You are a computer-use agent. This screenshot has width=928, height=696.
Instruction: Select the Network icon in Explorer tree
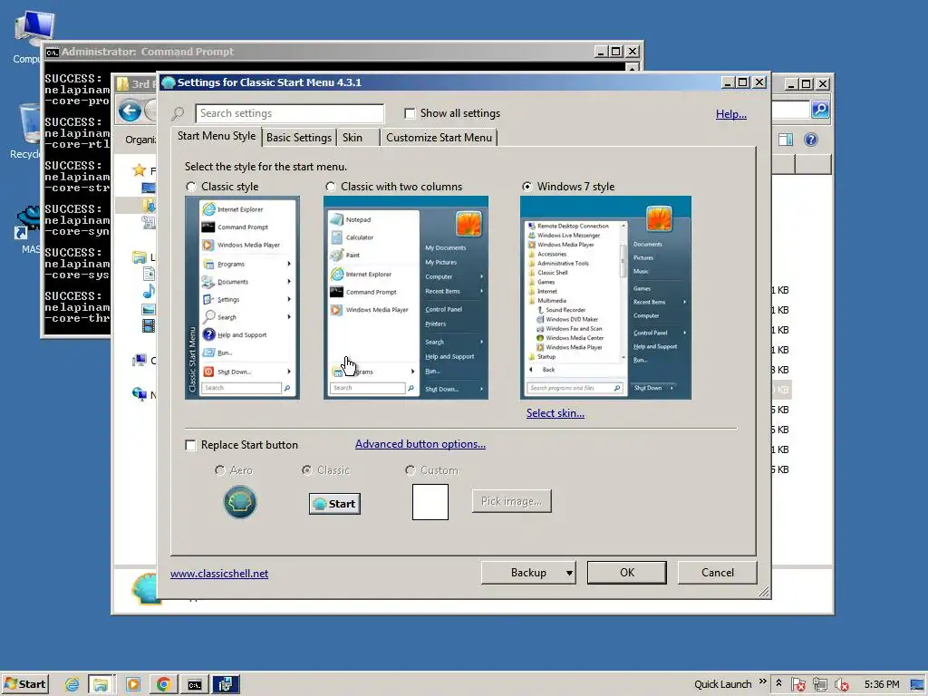[x=139, y=394]
